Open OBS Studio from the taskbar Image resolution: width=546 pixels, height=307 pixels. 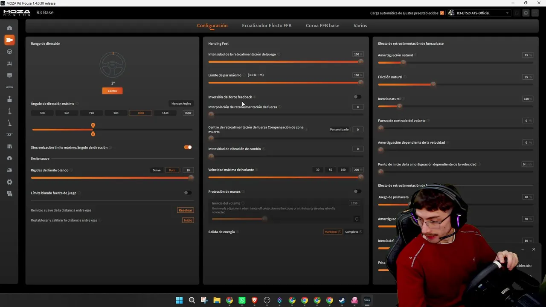click(267, 300)
